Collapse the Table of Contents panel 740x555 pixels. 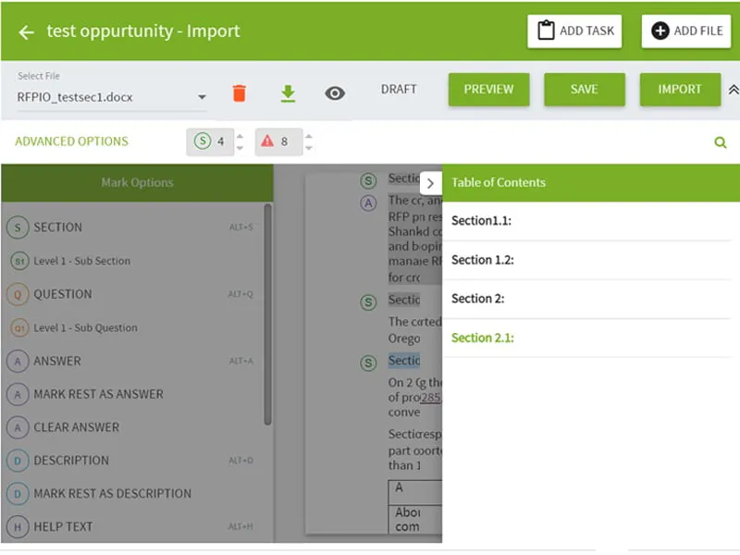[431, 183]
